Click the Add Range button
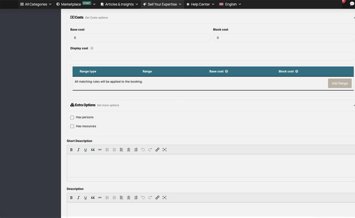 point(339,83)
